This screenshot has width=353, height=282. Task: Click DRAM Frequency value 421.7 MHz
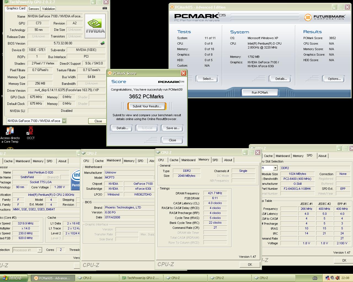(x=215, y=193)
